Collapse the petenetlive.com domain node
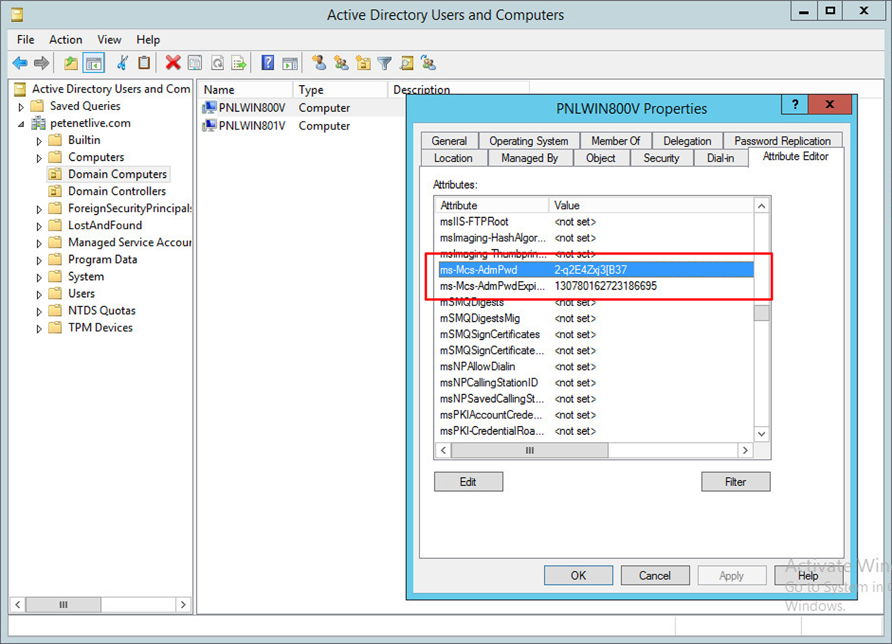Viewport: 892px width, 644px height. [x=21, y=123]
